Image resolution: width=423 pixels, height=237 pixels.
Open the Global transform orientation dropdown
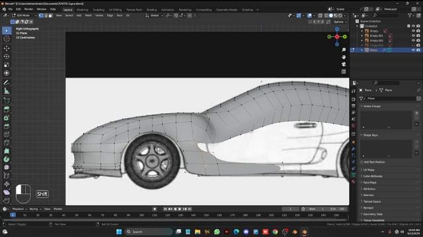155,16
